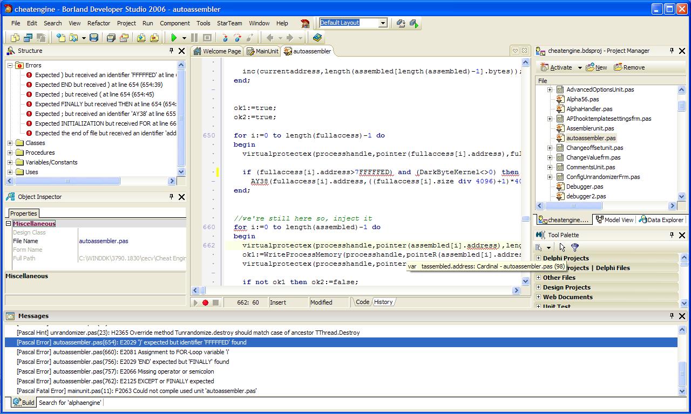Image resolution: width=691 pixels, height=414 pixels.
Task: Click the Remove button in Project Manager
Action: (x=629, y=67)
